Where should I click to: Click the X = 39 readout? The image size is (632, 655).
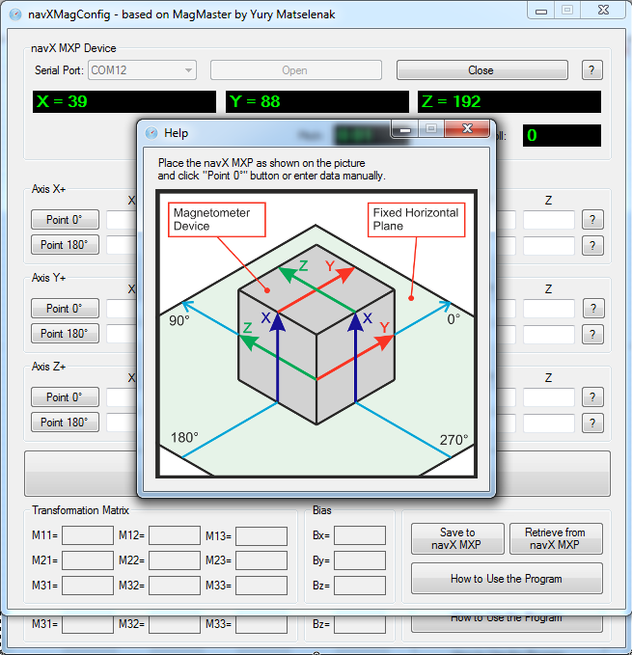click(124, 101)
